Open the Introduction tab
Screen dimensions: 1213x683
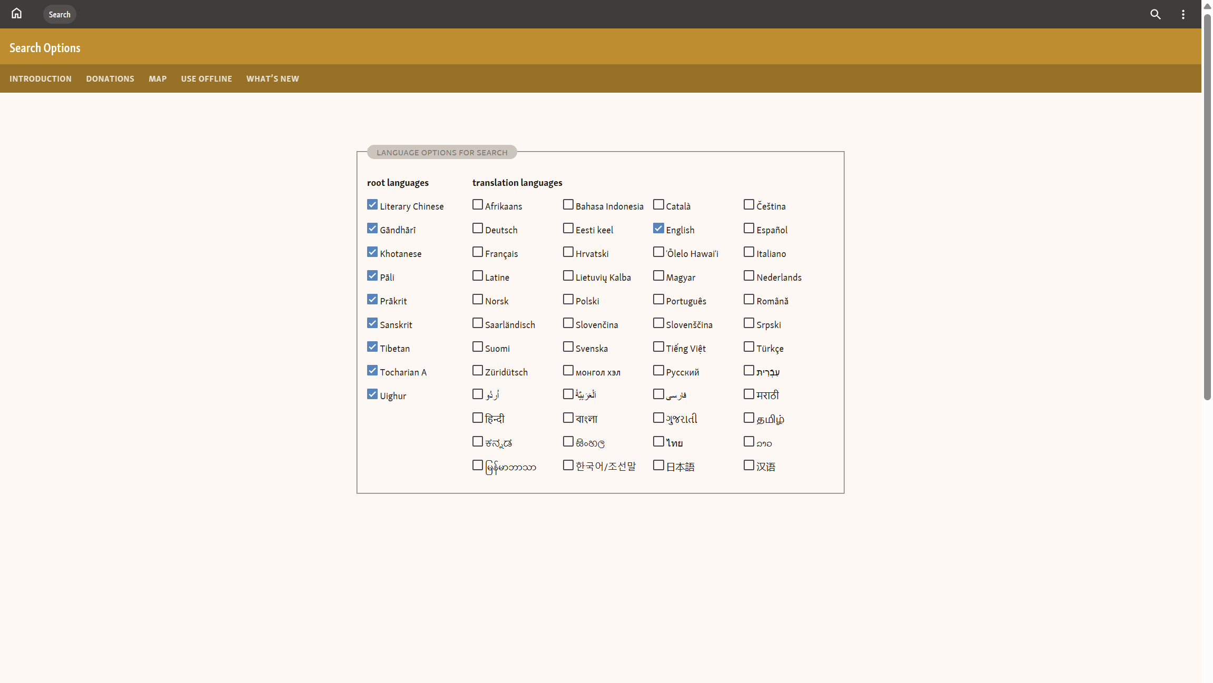point(41,78)
